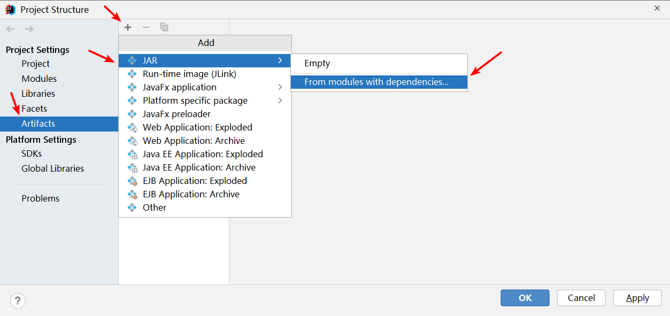The width and height of the screenshot is (670, 316).
Task: Click the OK button
Action: coord(525,298)
